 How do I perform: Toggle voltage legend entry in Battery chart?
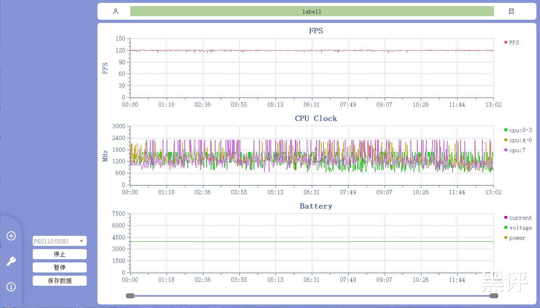pyautogui.click(x=518, y=228)
